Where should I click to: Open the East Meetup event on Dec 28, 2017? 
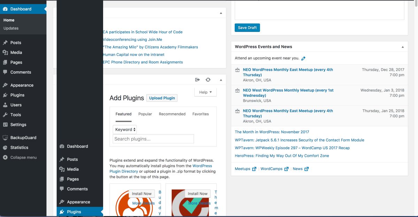pos(288,72)
